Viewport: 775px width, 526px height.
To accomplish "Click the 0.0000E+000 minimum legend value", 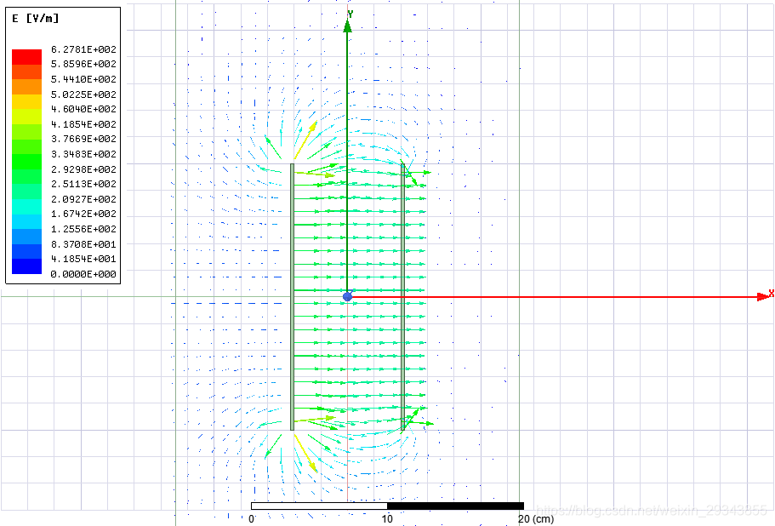I will coord(83,274).
